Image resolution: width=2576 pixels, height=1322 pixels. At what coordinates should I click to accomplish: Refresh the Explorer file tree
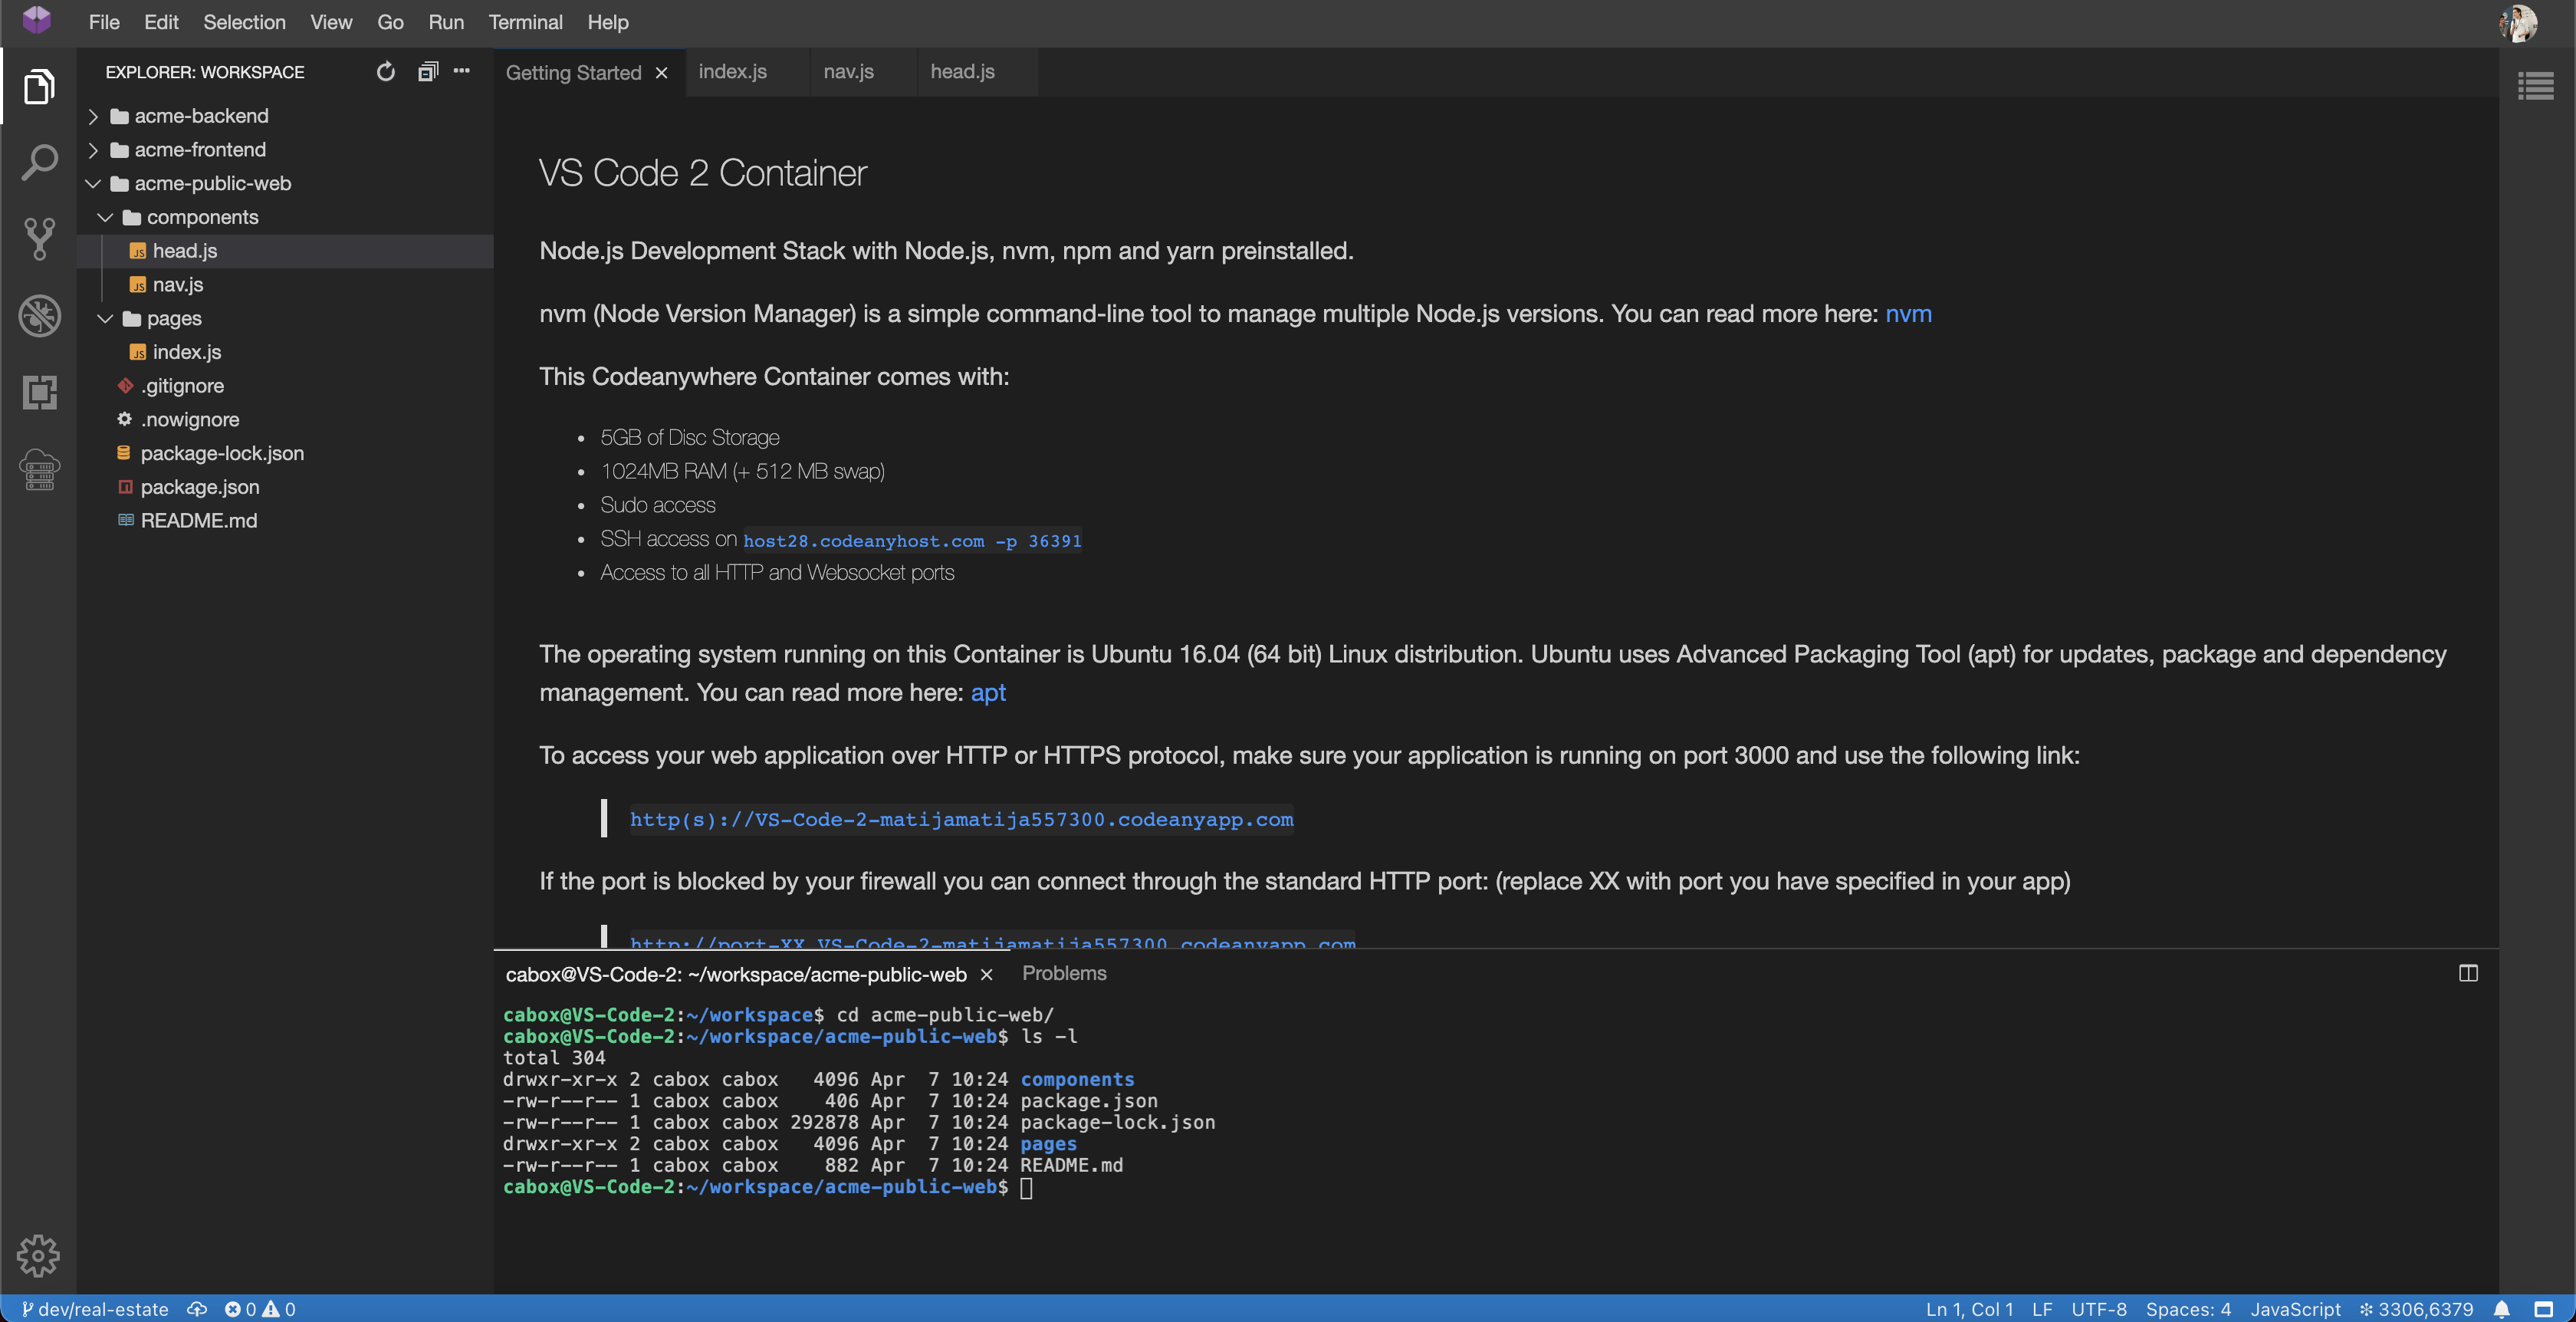click(385, 72)
